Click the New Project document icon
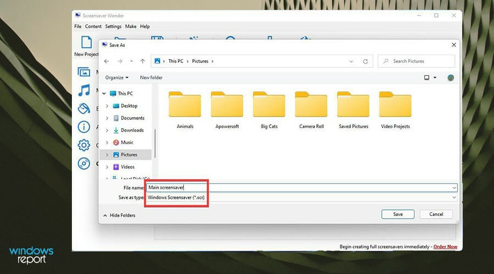Image resolution: width=494 pixels, height=274 pixels. [86, 42]
